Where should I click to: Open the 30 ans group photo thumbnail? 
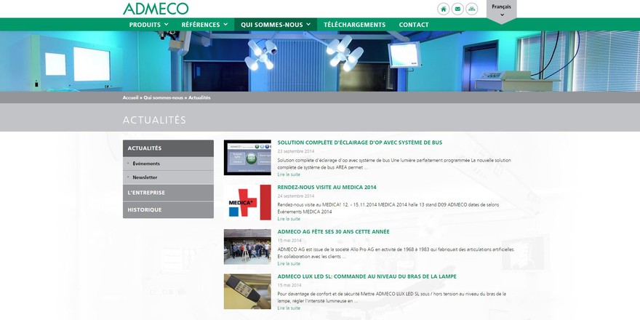coord(247,247)
